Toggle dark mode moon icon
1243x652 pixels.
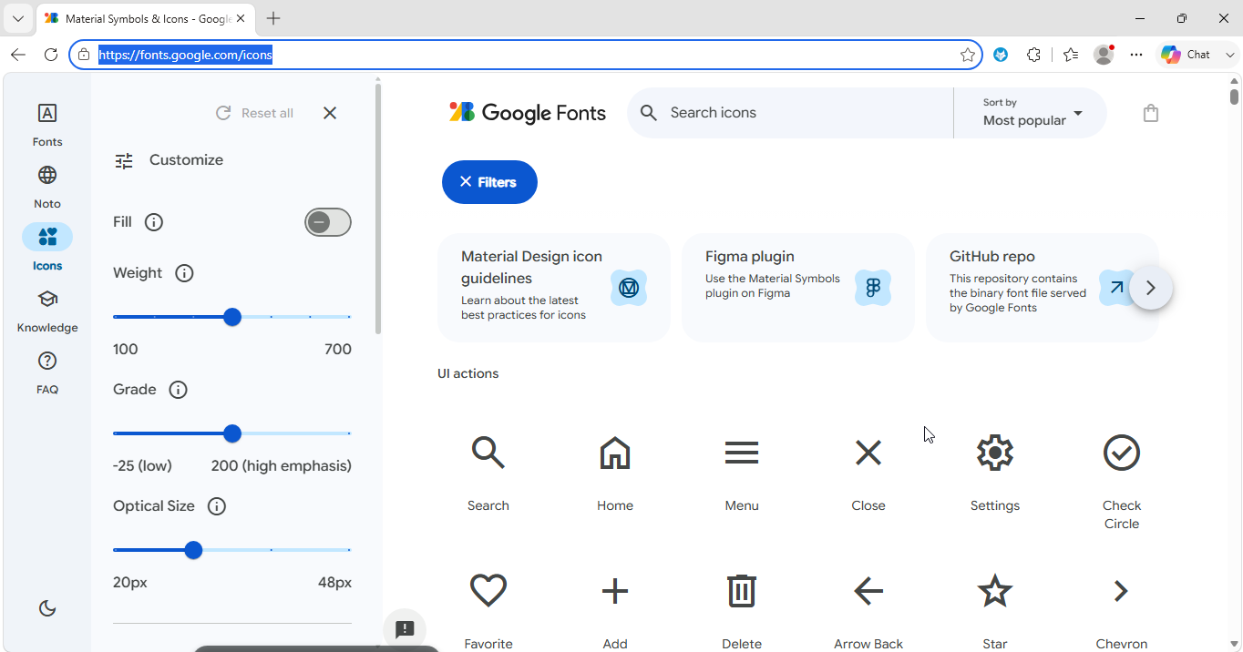[x=47, y=608]
